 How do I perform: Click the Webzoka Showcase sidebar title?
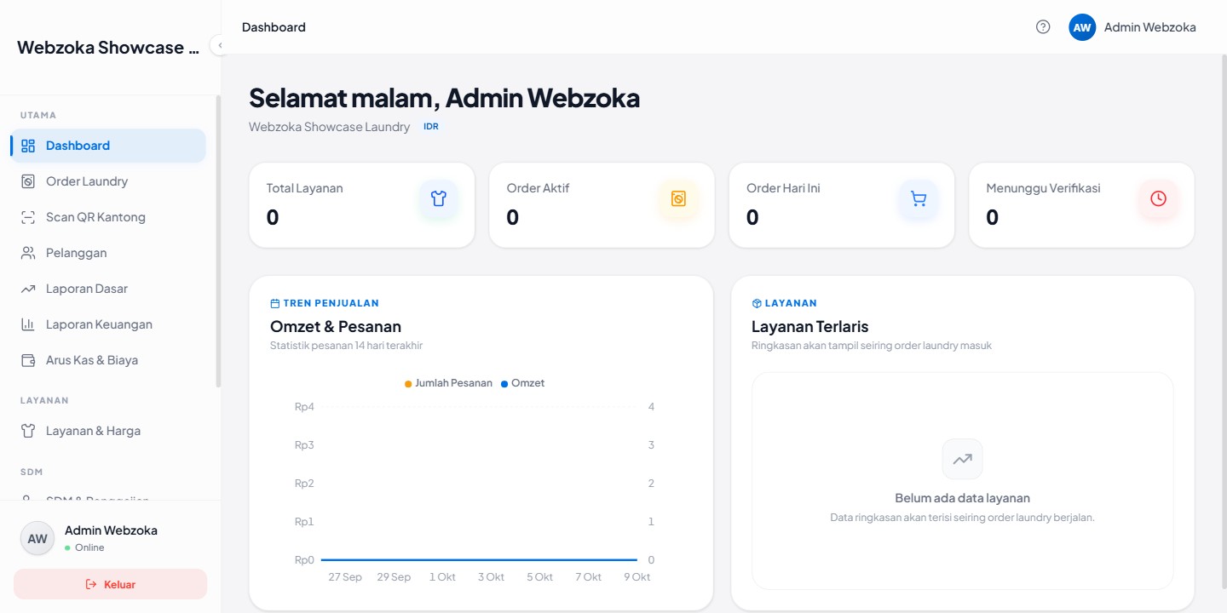107,48
